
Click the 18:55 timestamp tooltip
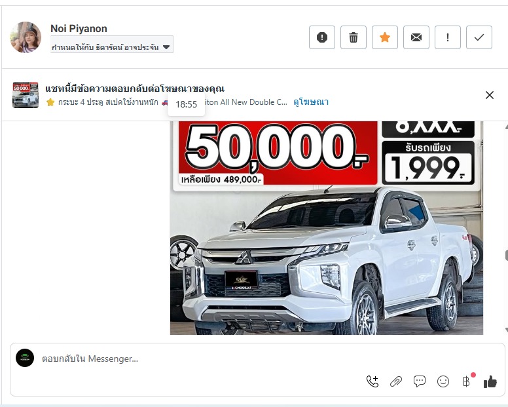187,104
